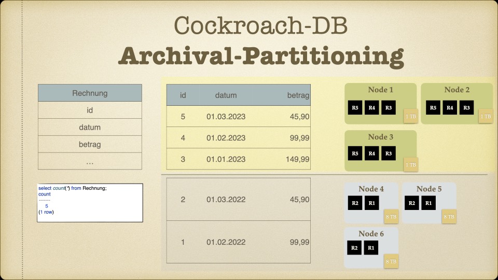This screenshot has height=280, width=498.
Task: Select the id cell with value 2
Action: click(x=183, y=199)
